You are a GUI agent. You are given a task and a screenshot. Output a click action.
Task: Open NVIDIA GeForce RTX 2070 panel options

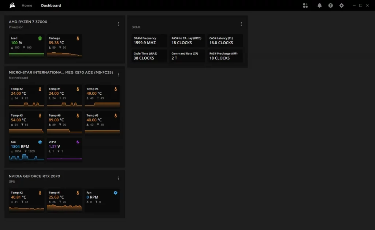[118, 178]
